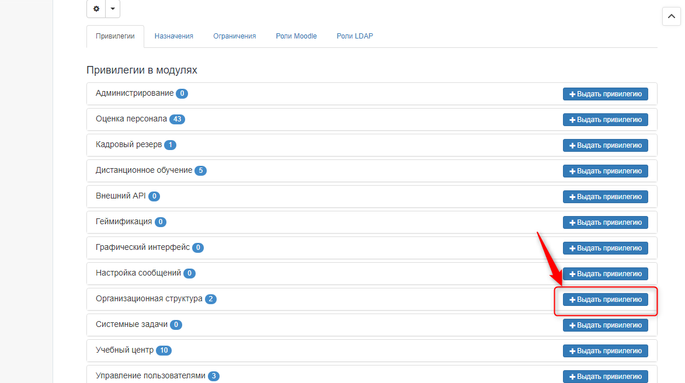This screenshot has height=383, width=685.
Task: Open the Ограничения tab
Action: click(234, 36)
